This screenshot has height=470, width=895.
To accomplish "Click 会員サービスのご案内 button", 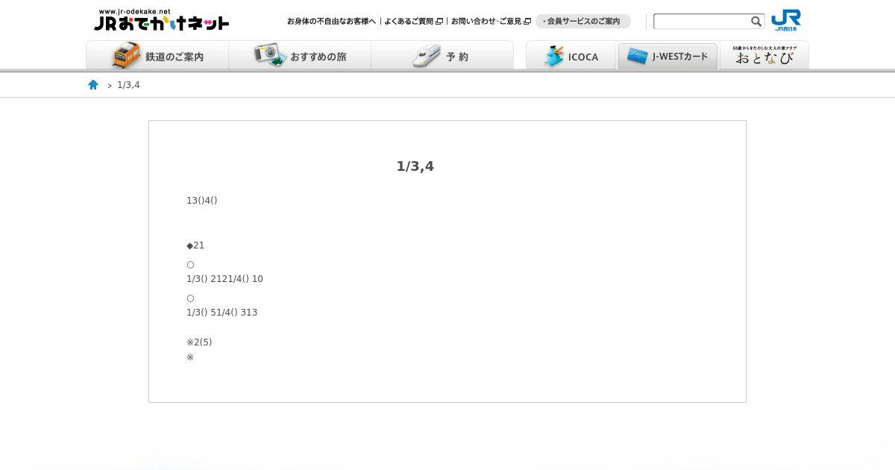I will click(x=582, y=22).
